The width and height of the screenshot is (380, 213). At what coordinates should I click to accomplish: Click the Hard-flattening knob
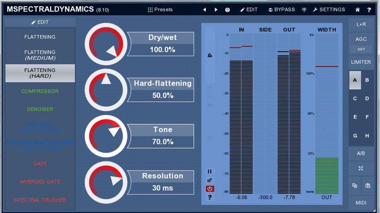[106, 90]
